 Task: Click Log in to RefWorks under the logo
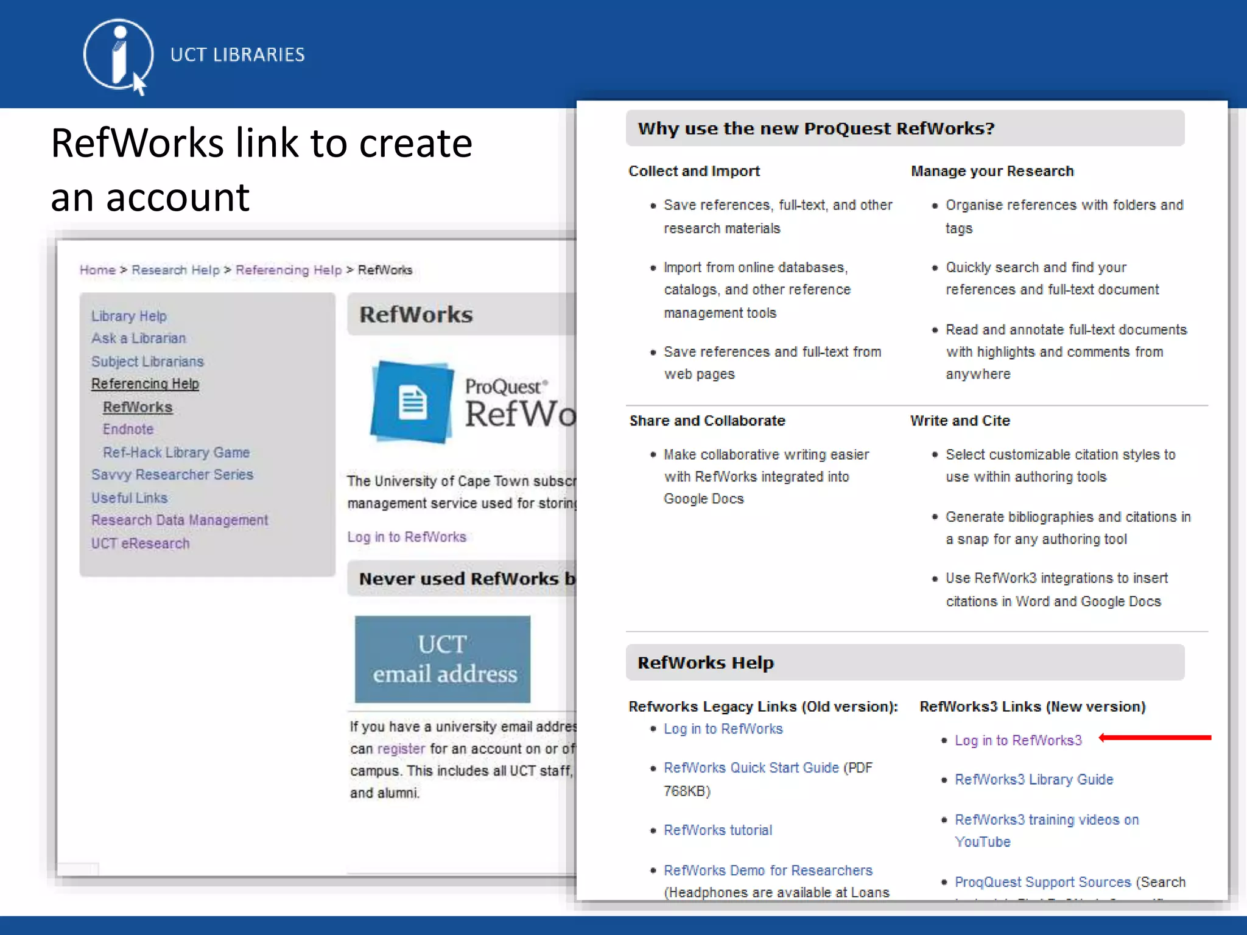tap(407, 537)
